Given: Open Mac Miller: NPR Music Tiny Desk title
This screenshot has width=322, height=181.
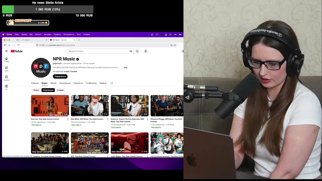Looking at the screenshot, I should tap(87, 119).
